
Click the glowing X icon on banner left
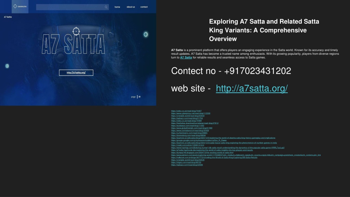pos(7,66)
